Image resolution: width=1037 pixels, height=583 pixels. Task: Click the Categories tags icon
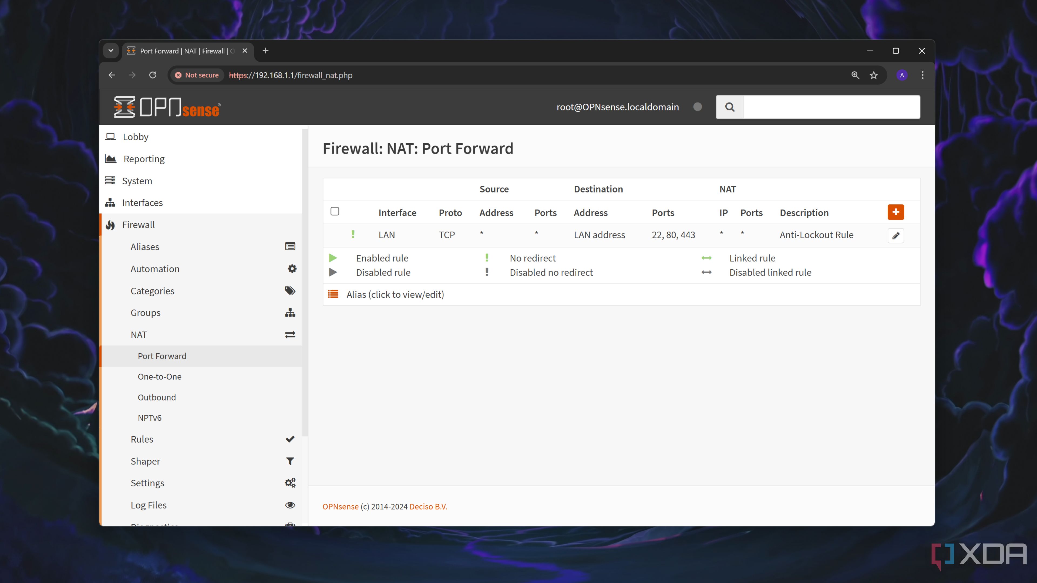point(290,290)
